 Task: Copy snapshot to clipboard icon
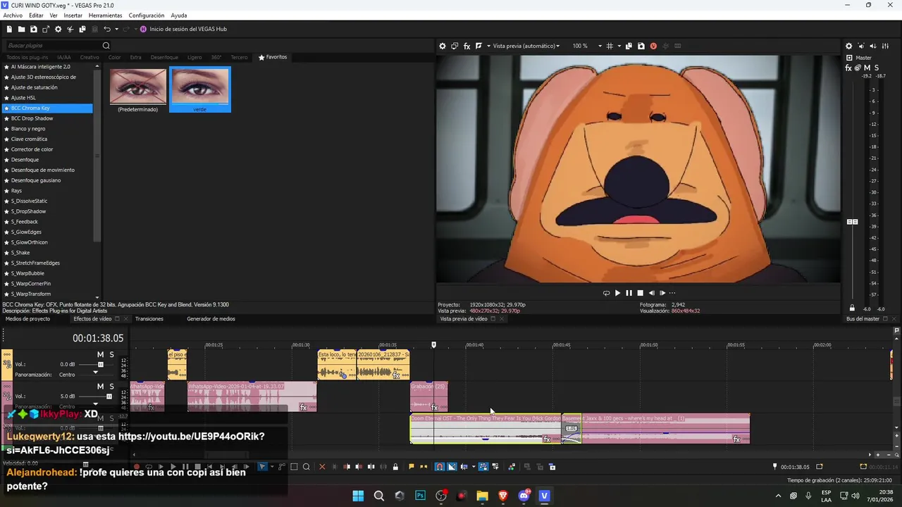click(629, 46)
